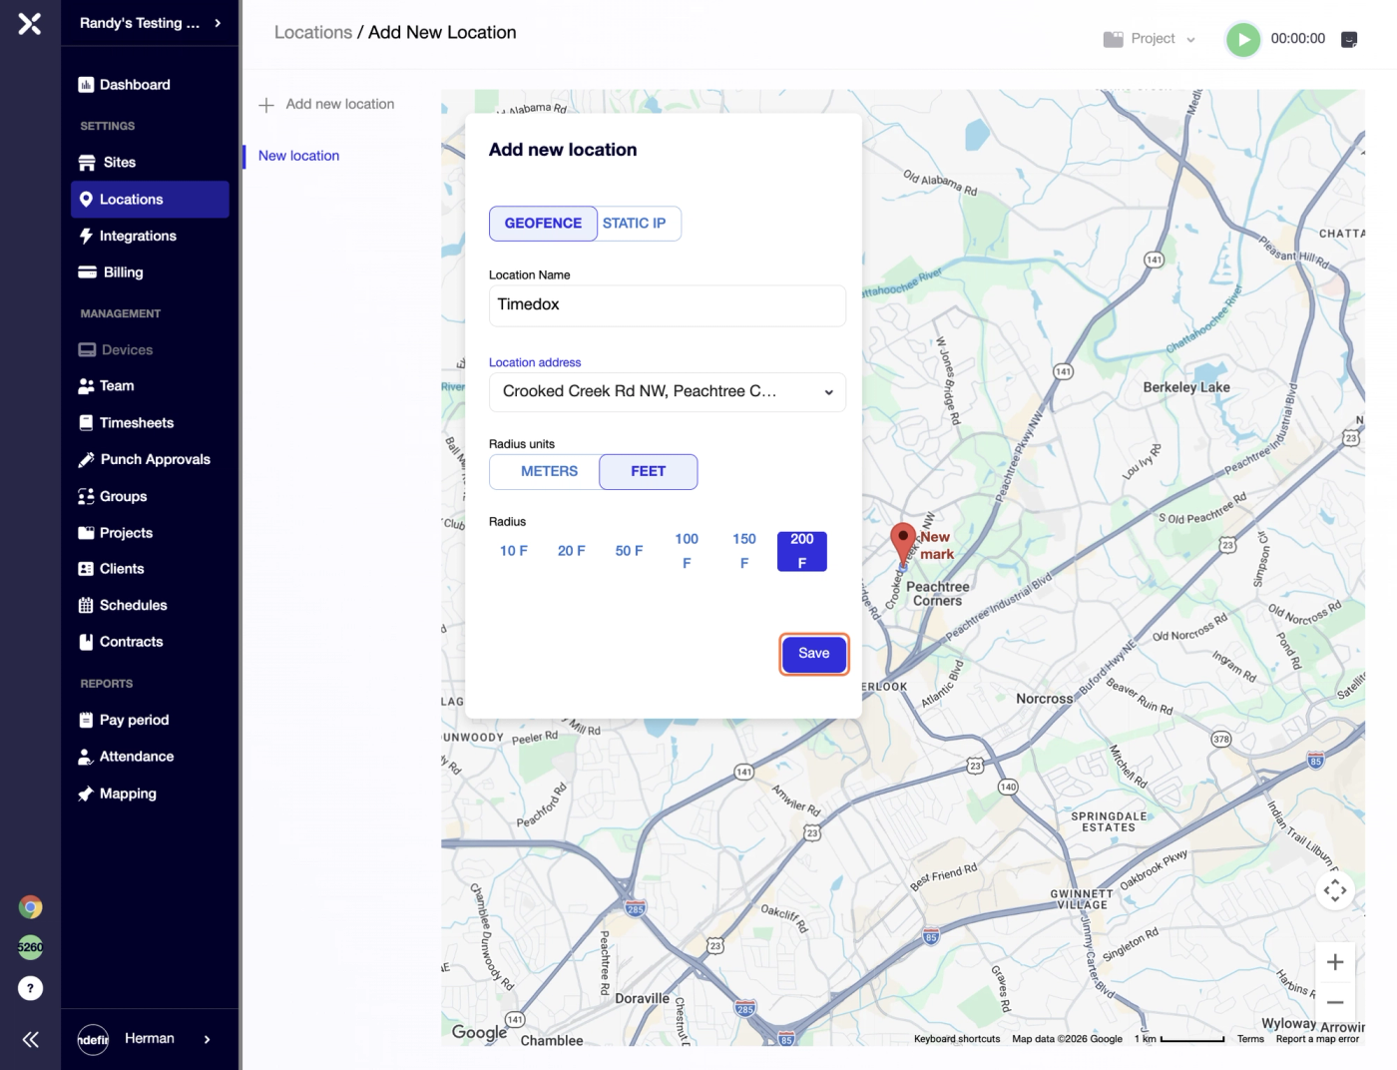Select the GEOFENCE location type
Screen dimensions: 1397x1070
point(543,224)
